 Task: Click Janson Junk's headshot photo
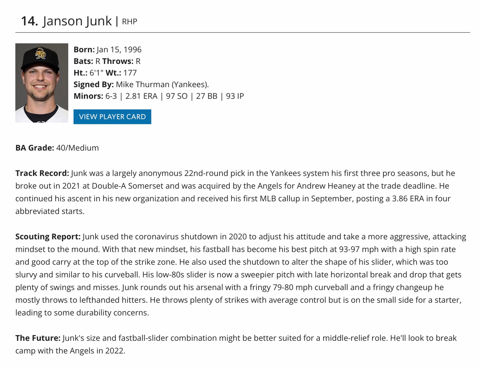[x=42, y=83]
